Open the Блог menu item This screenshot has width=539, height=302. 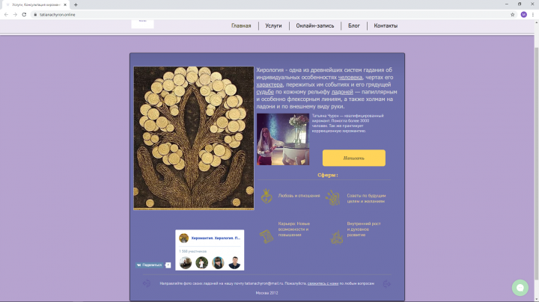(x=353, y=25)
